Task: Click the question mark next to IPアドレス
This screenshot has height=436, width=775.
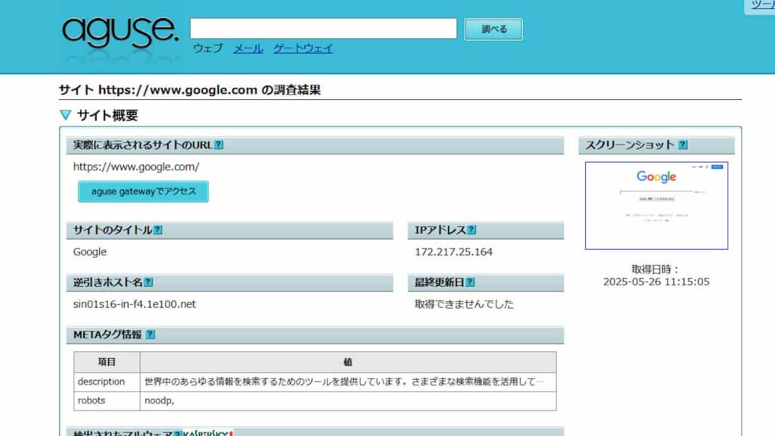Action: click(472, 230)
